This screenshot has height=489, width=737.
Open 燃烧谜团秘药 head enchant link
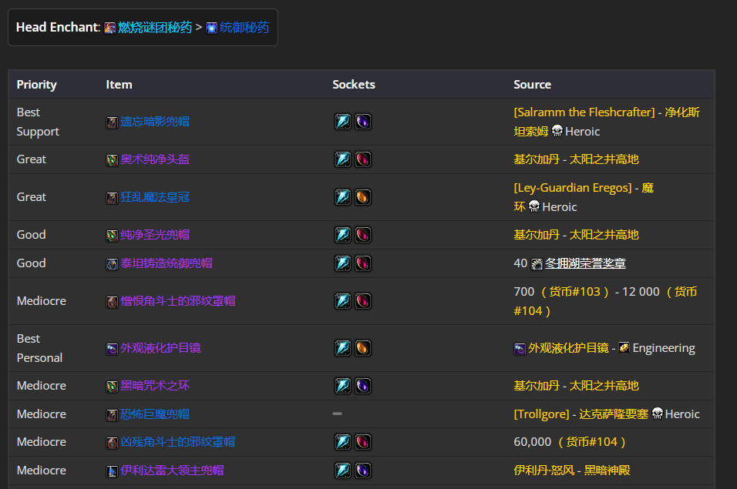(155, 28)
